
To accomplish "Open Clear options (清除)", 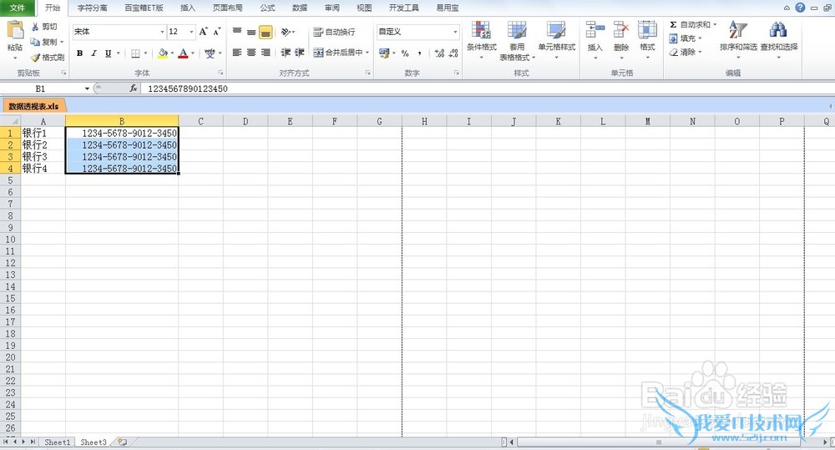I will coord(686,53).
